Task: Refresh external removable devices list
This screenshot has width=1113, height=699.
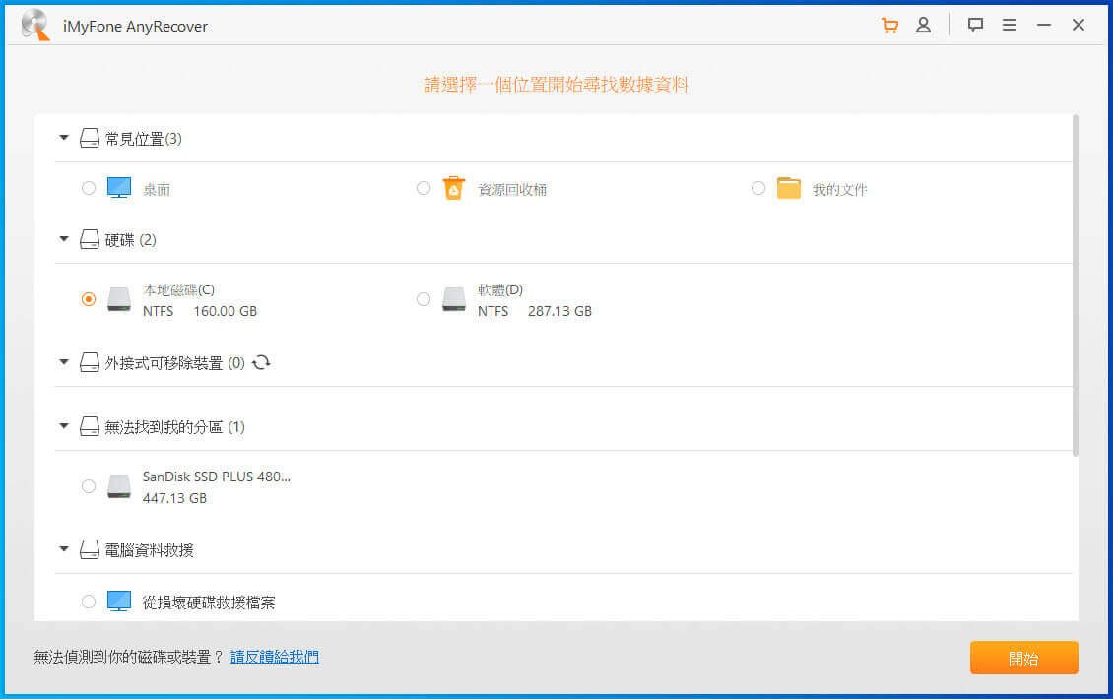Action: point(261,362)
